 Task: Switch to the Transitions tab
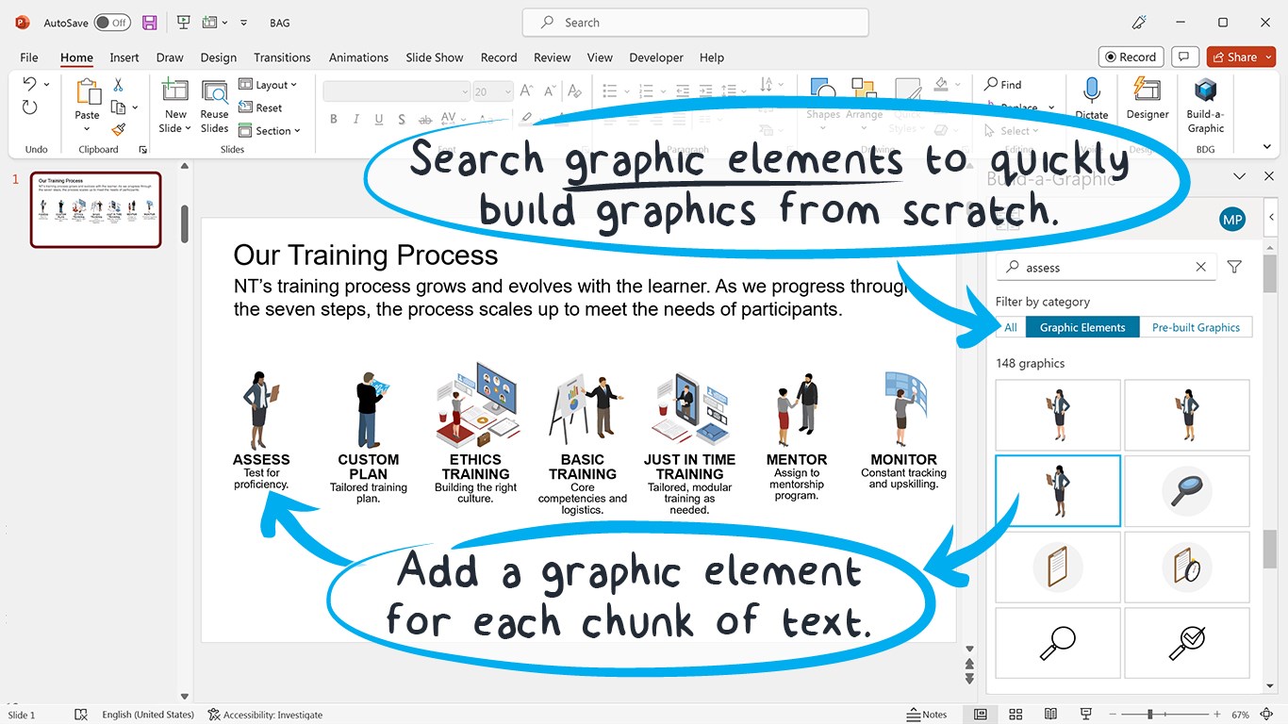[282, 58]
